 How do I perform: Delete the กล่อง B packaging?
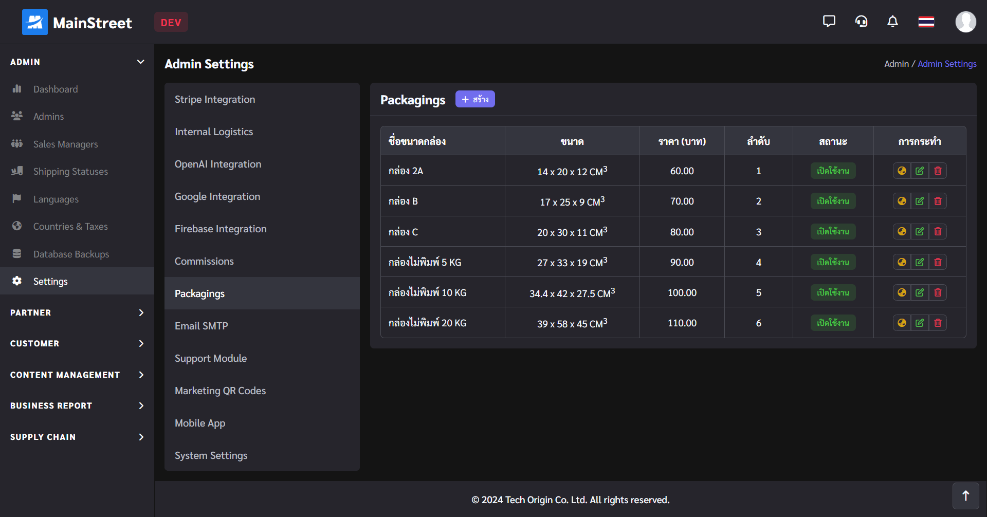pos(938,201)
